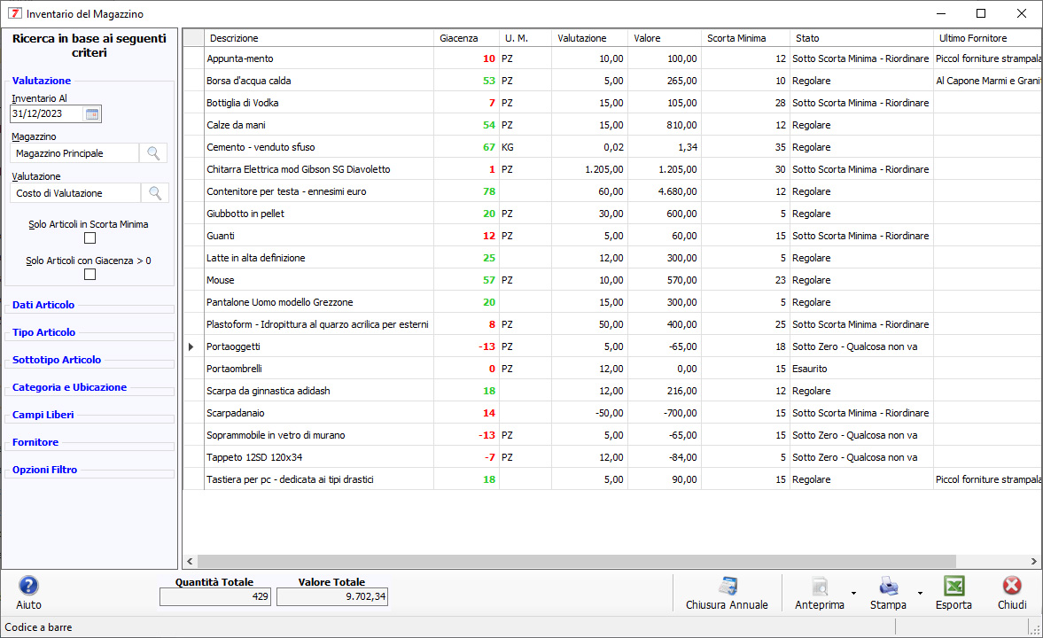This screenshot has width=1043, height=638.
Task: Click the horizontal scrollbar thumb of the grid
Action: [x=576, y=561]
